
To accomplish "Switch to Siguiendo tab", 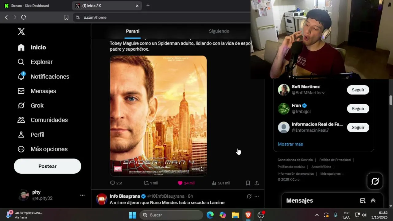I will (219, 31).
